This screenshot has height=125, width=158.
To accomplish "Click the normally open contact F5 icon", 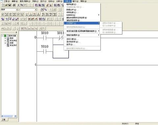I will 3,14.
